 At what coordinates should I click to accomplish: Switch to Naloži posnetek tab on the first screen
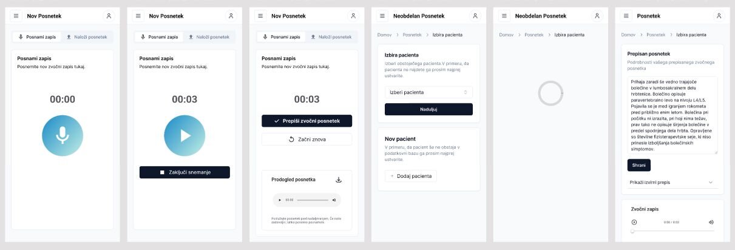[x=87, y=37]
